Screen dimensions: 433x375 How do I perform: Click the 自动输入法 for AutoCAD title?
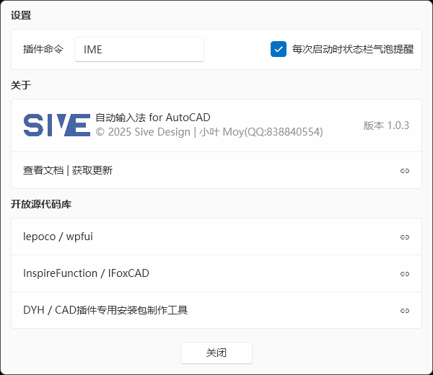click(x=152, y=118)
